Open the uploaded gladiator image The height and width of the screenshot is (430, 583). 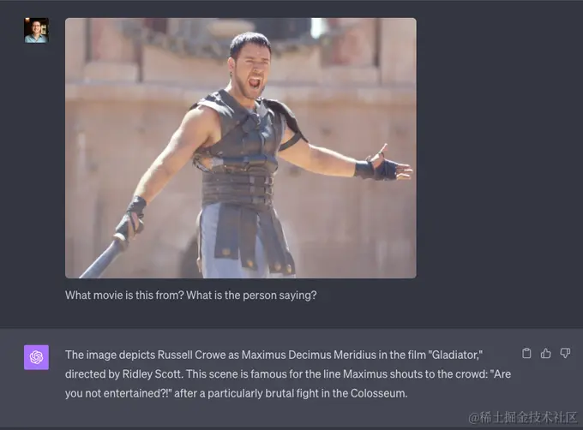pyautogui.click(x=241, y=148)
